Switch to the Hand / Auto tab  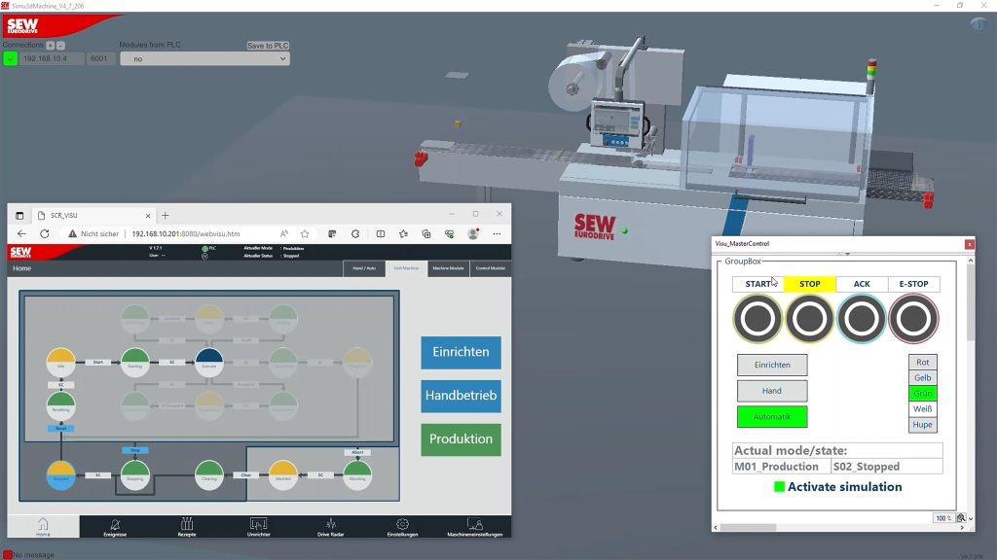(x=364, y=268)
